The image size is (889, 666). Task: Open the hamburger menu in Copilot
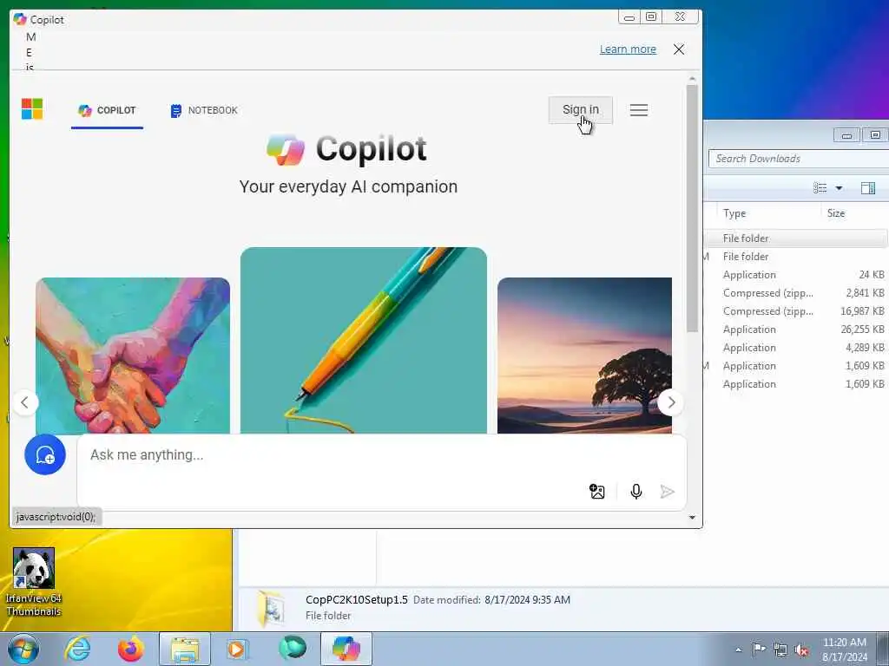[x=638, y=110]
